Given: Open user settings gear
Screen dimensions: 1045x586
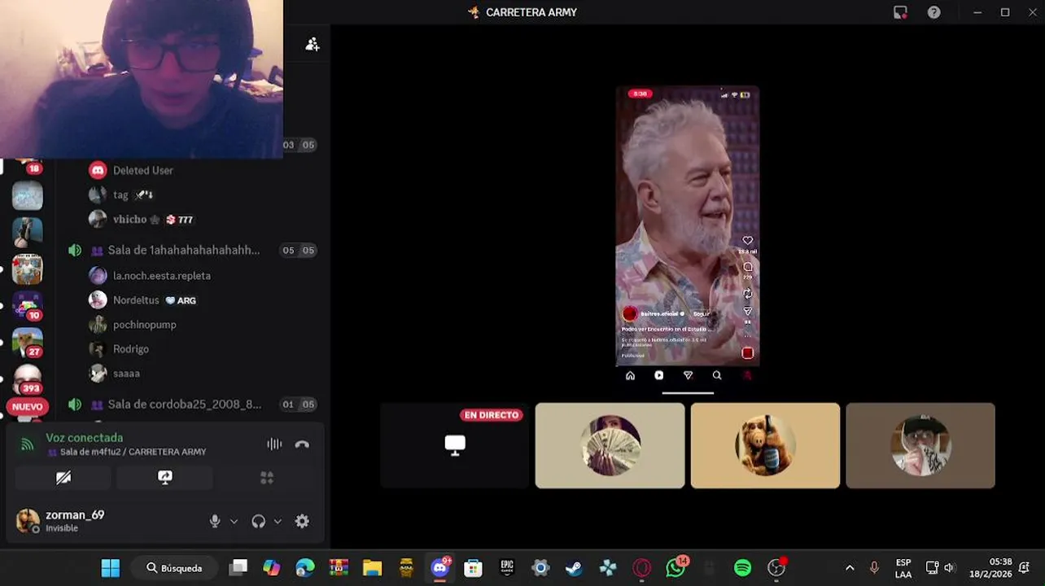Looking at the screenshot, I should click(x=302, y=522).
